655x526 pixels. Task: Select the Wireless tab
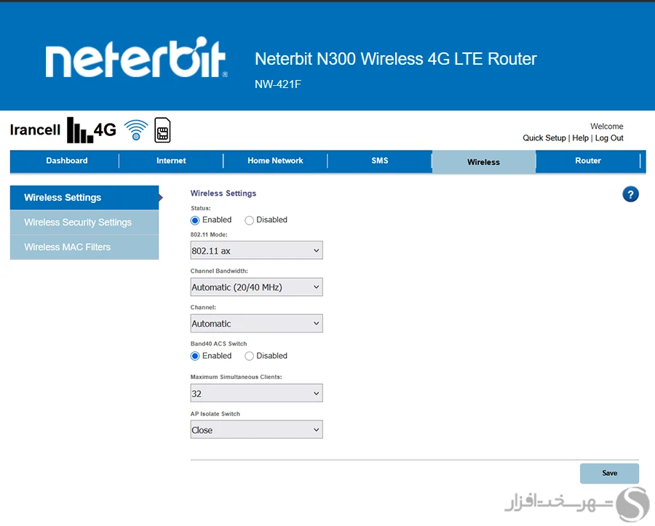[484, 162]
